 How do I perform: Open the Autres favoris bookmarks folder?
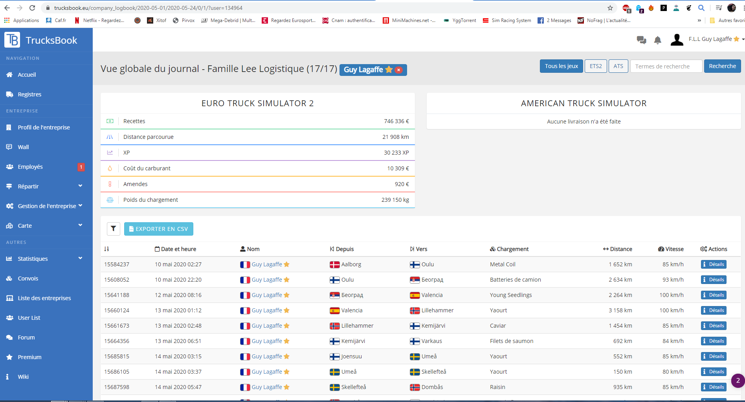(727, 20)
